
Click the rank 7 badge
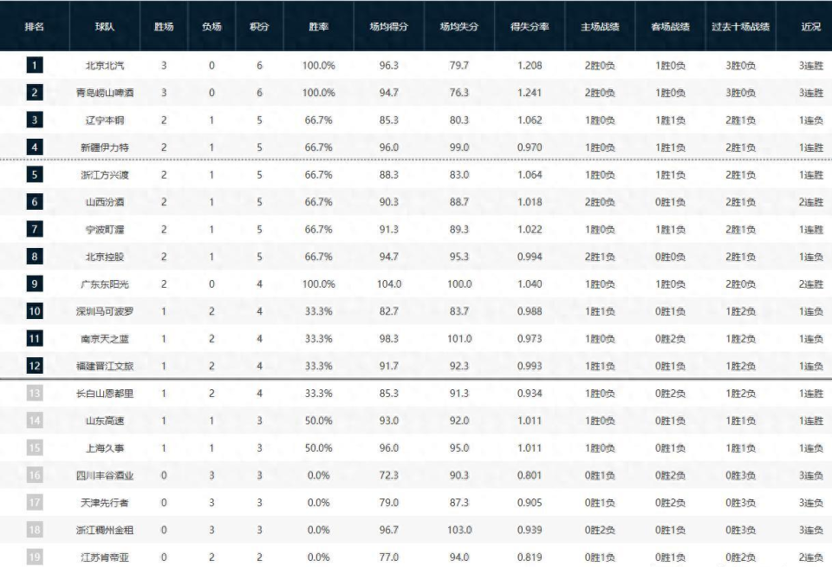point(34,230)
